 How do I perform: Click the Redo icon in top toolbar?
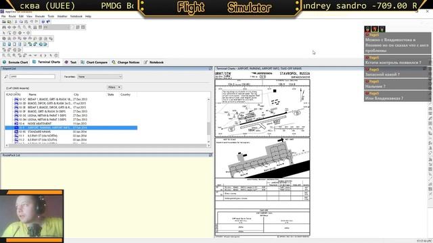pyautogui.click(x=37, y=22)
